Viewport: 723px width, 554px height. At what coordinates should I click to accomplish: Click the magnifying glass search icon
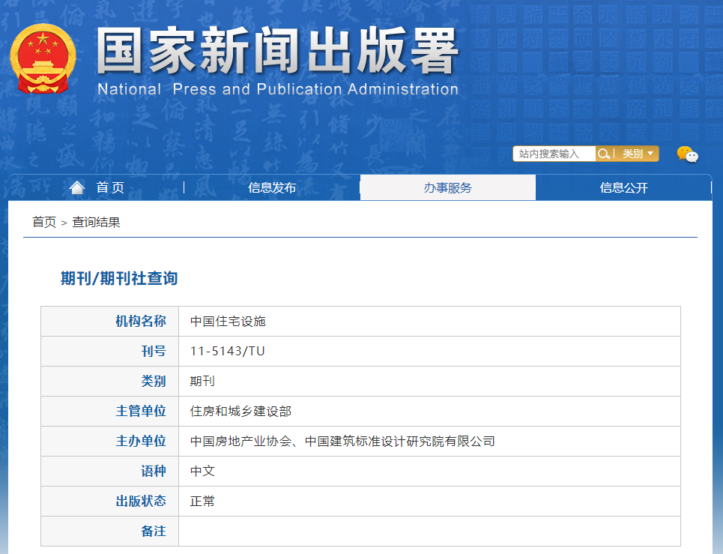coord(604,154)
